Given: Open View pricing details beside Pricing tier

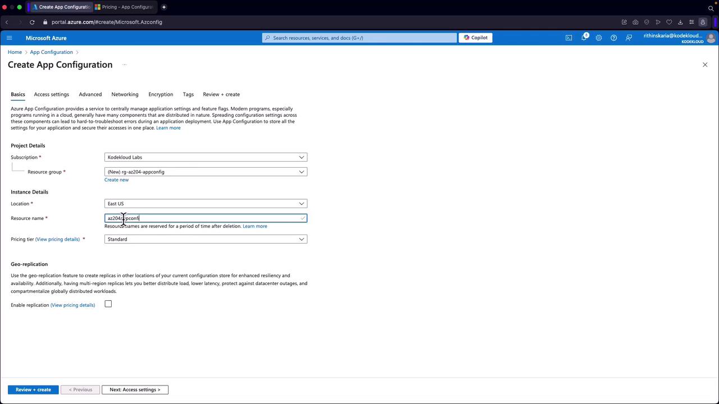Looking at the screenshot, I should pyautogui.click(x=57, y=239).
